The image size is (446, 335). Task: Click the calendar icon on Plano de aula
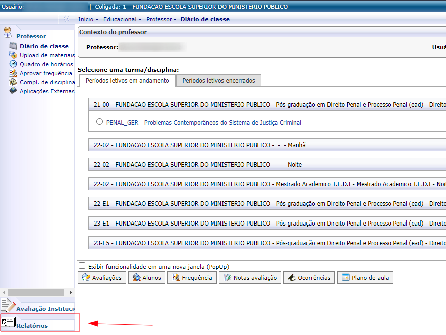[x=346, y=277]
